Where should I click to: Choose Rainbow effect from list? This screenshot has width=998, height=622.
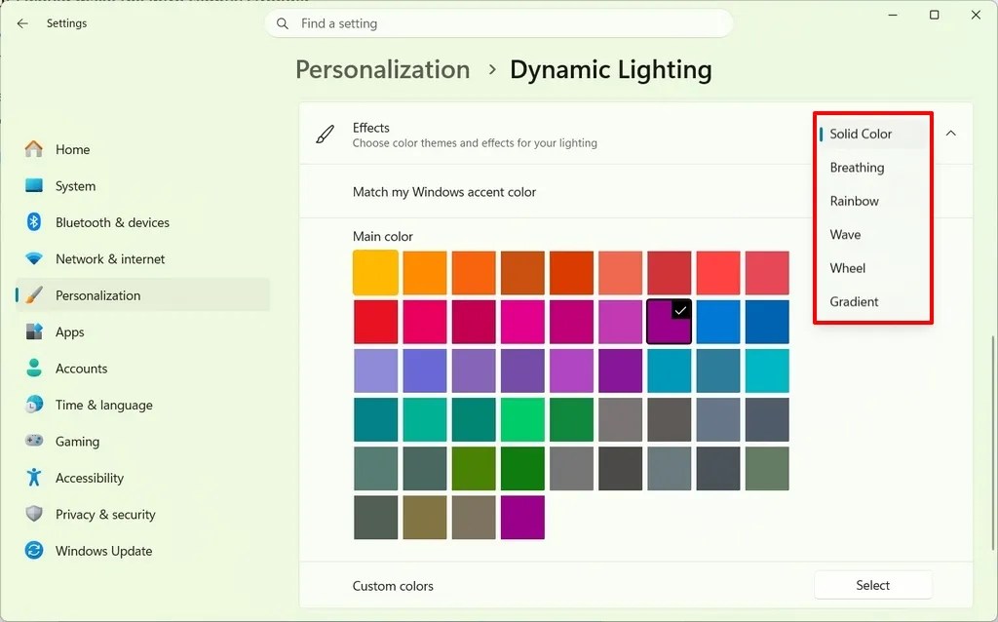pyautogui.click(x=872, y=201)
